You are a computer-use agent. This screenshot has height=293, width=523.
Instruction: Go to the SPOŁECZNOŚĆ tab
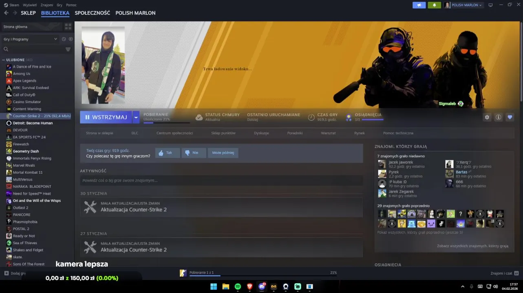click(93, 13)
